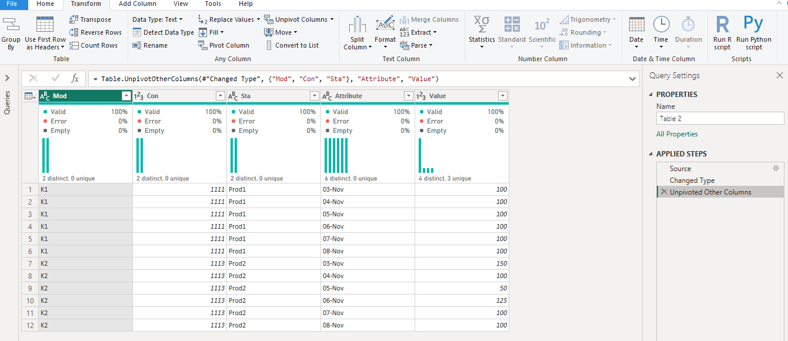
Task: Open the gear settings for Source step
Action: (x=775, y=168)
